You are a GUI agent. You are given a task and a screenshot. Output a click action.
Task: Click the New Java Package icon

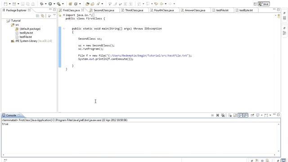click(x=70, y=4)
